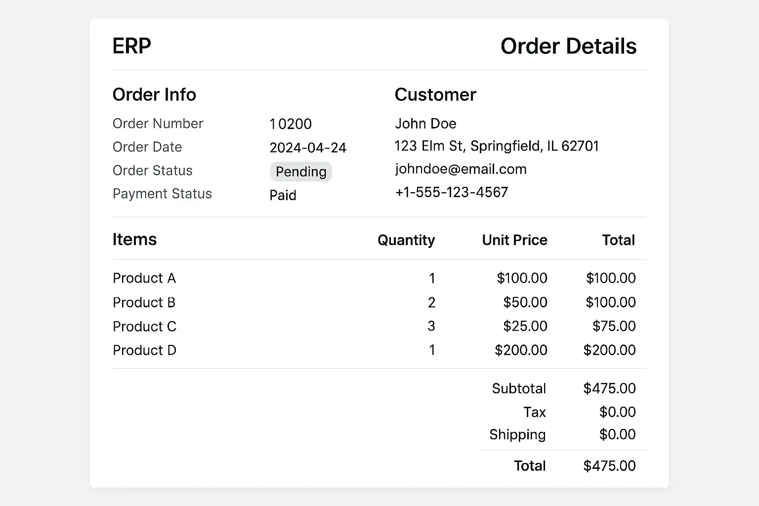Click the order date 2024-04-24
Viewport: 759px width, 506px height.
(308, 148)
